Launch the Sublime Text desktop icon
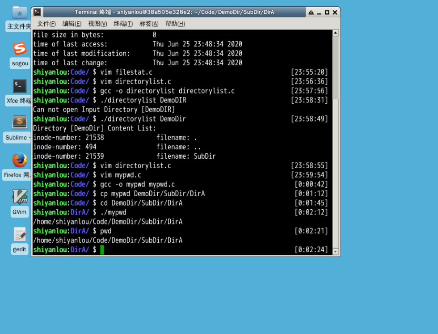438x334 pixels. 20,122
